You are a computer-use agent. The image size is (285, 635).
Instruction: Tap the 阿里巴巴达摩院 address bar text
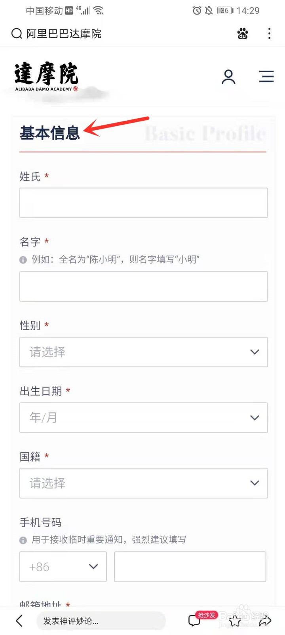(x=64, y=34)
